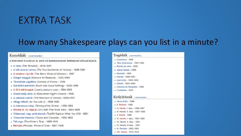Select the 'Szeget szeggel' link
This screenshot has width=241, height=136.
(x=22, y=78)
